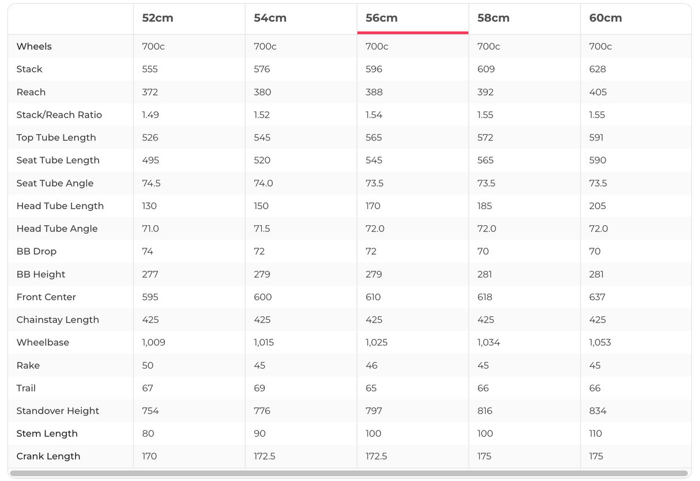Select the 60cm Wheelbase value 1,053
Screen dimensions: 700x481
600,342
